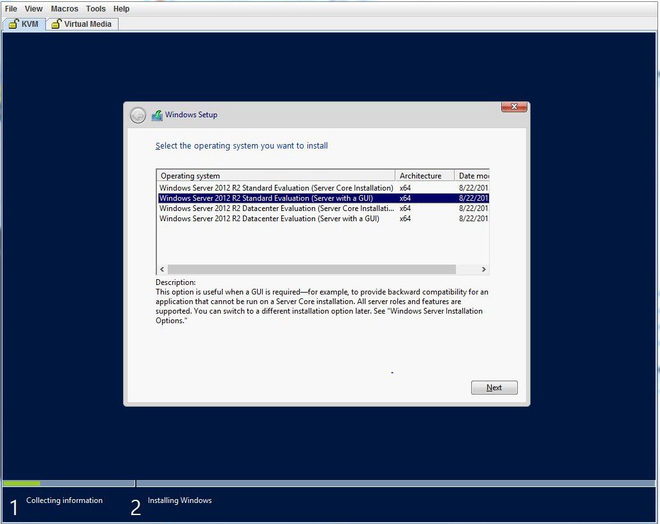Click x64 in Datacenter Server with GUI row

pos(405,219)
